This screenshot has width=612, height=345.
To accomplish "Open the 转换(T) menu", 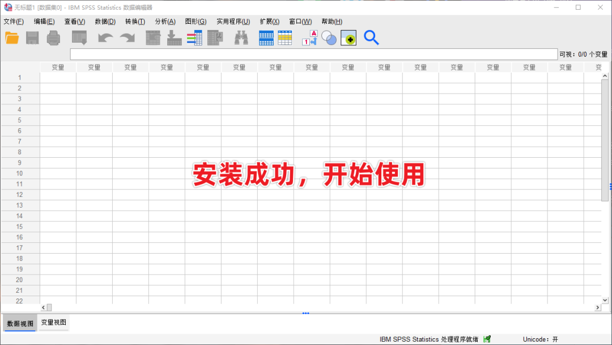I will point(135,22).
